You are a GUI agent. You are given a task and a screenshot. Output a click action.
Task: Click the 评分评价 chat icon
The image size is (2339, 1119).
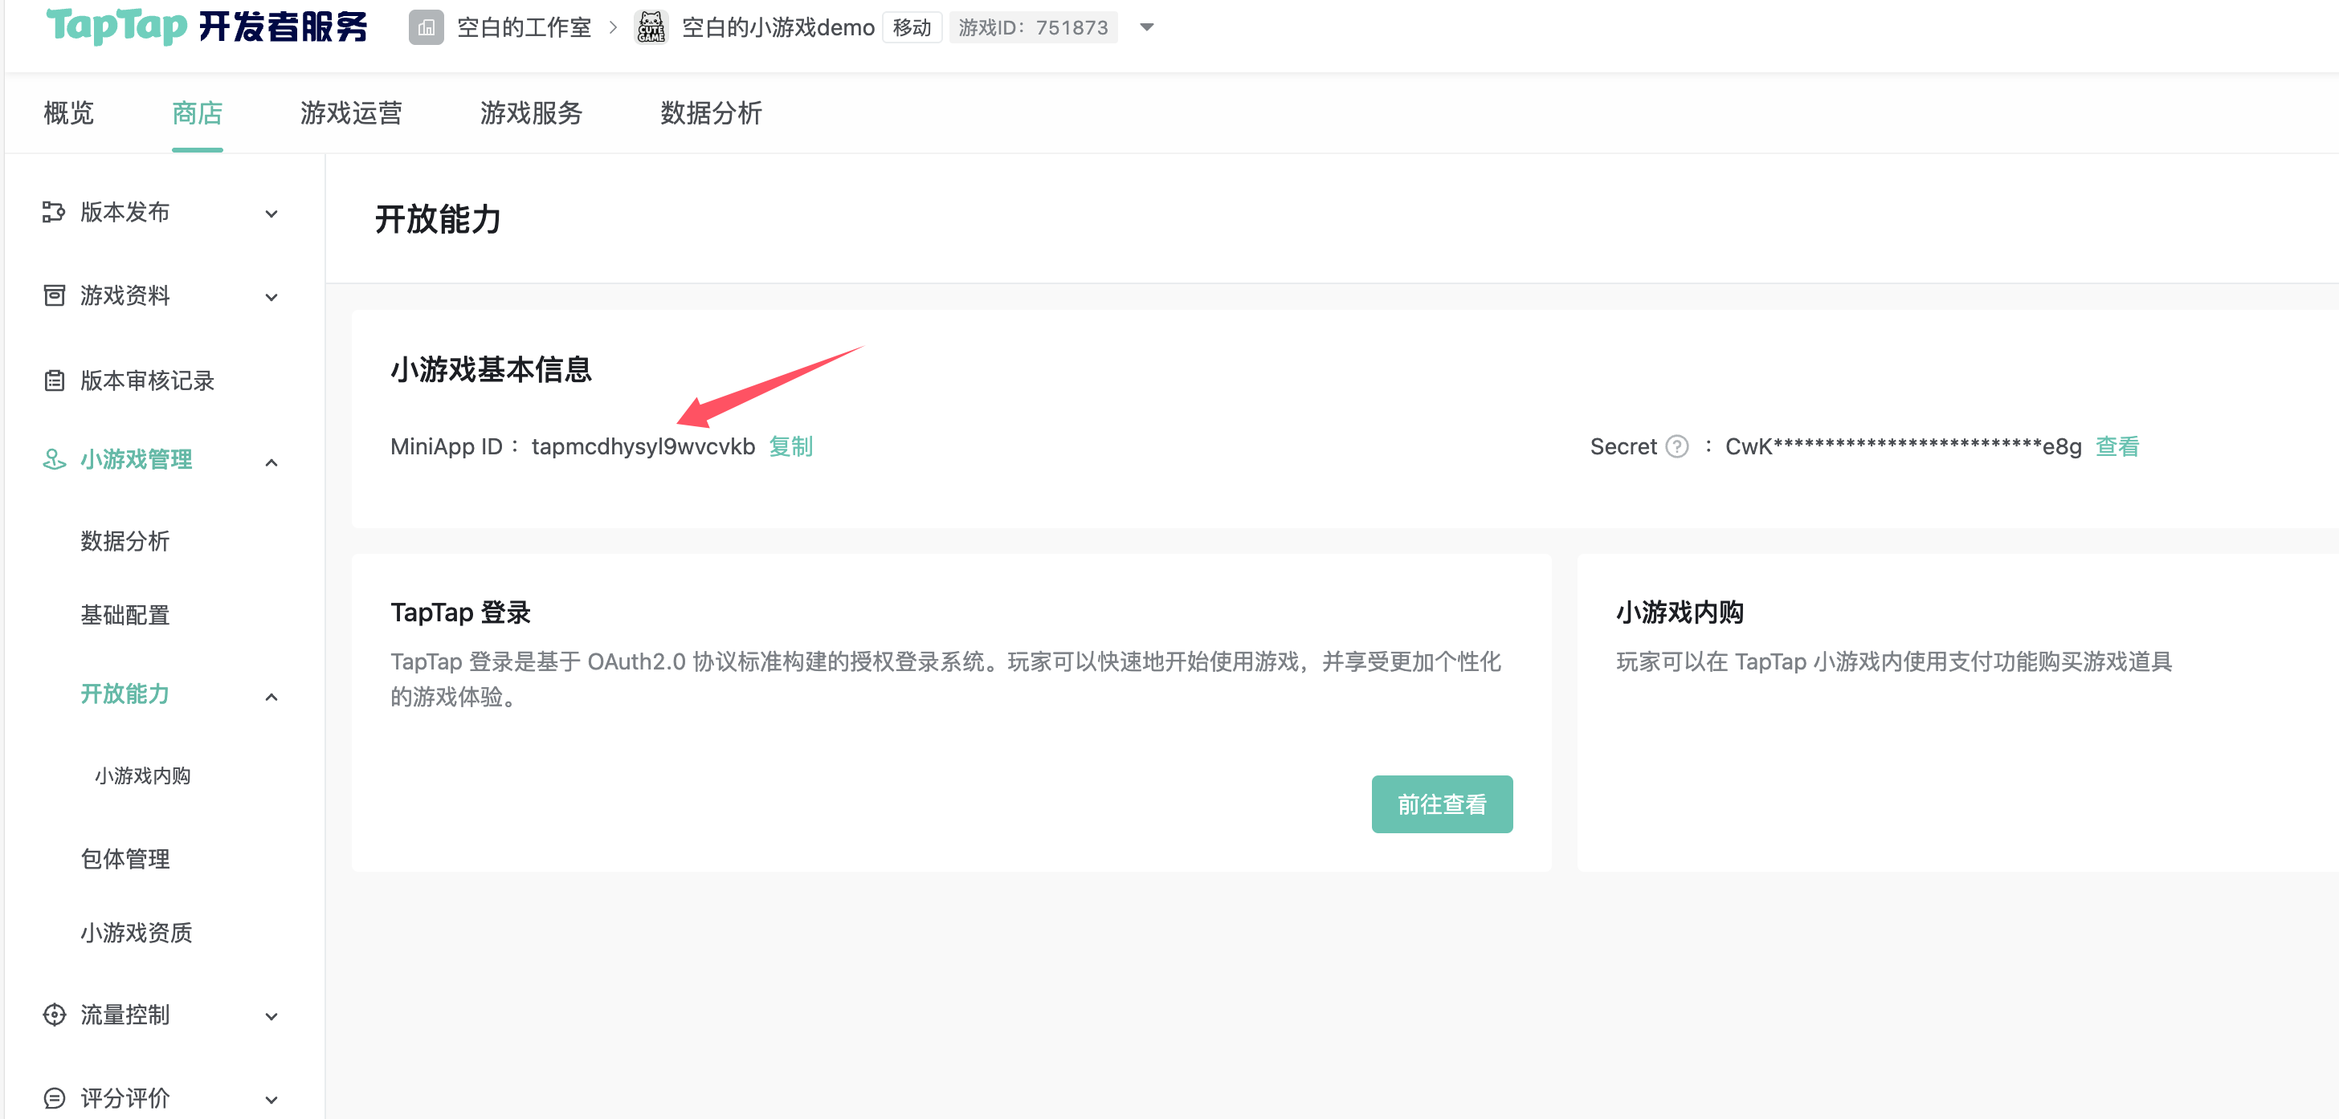click(x=54, y=1098)
